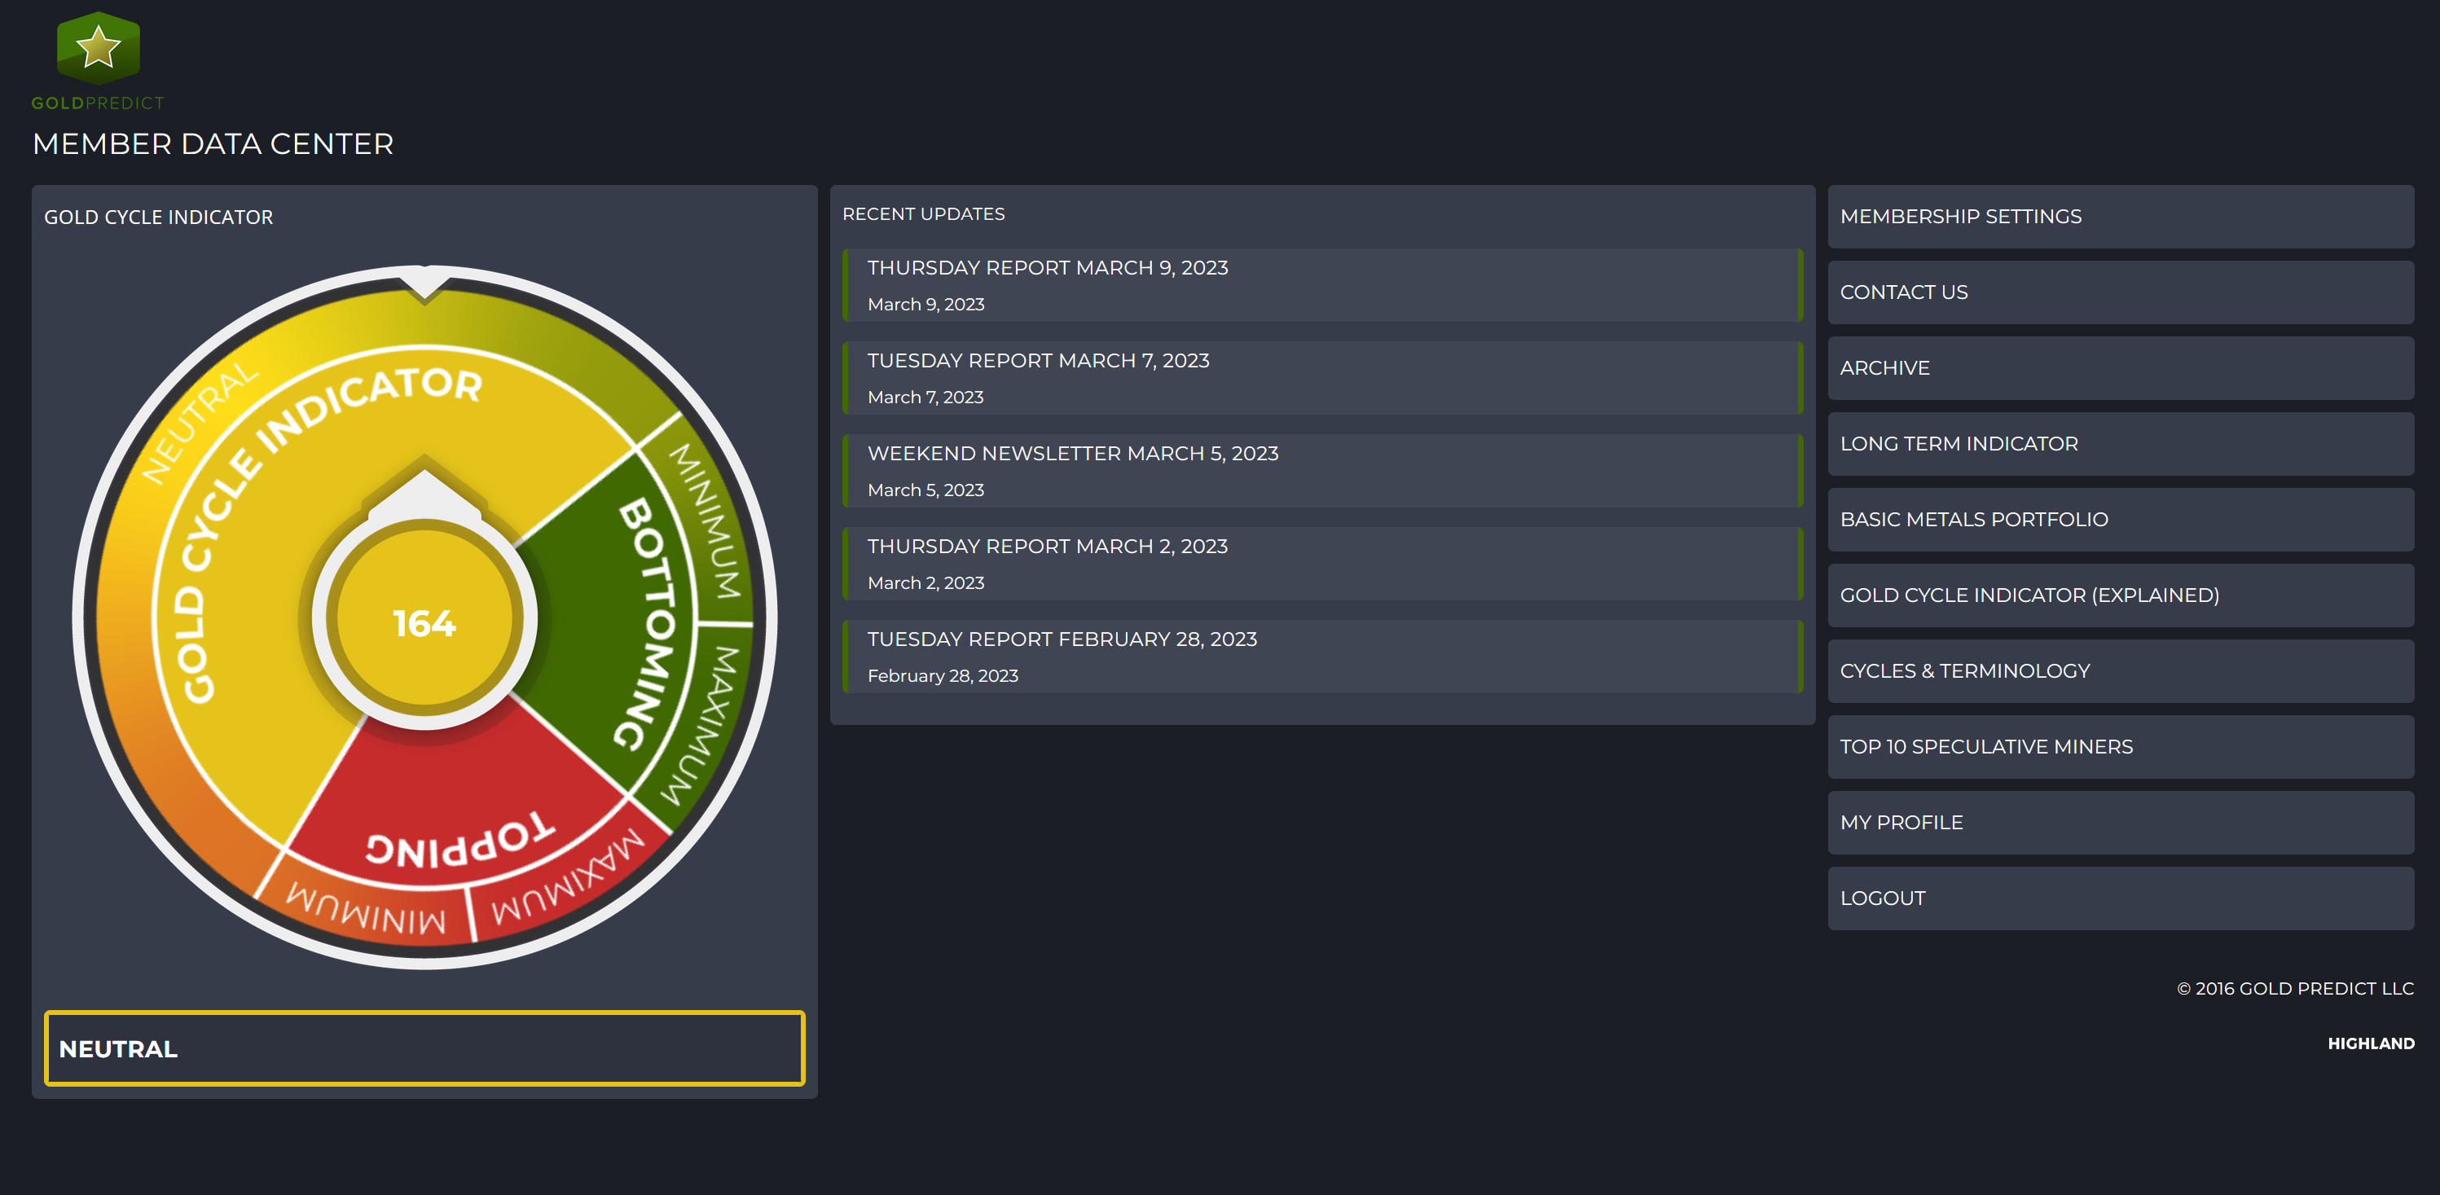
Task: Open Tuesday Report February 28, 2023
Action: click(1061, 639)
